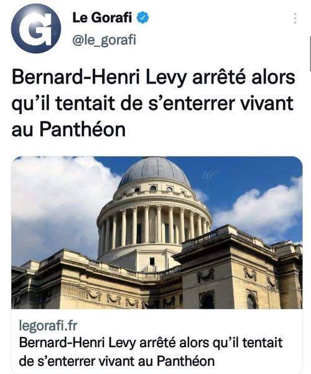Click the word Panthéon in tweet text
The width and height of the screenshot is (311, 374).
point(82,130)
